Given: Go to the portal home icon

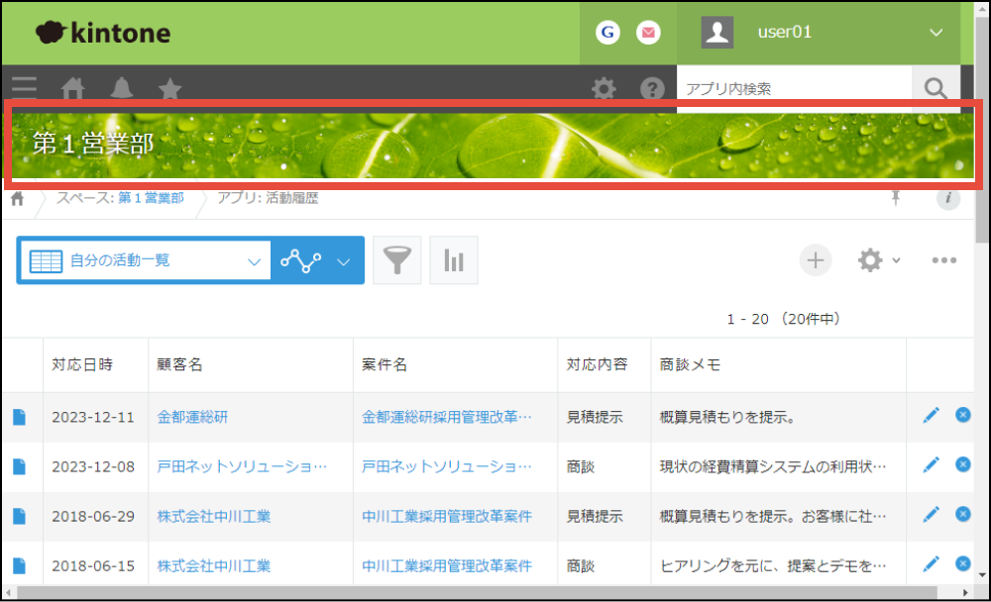Looking at the screenshot, I should coord(73,88).
